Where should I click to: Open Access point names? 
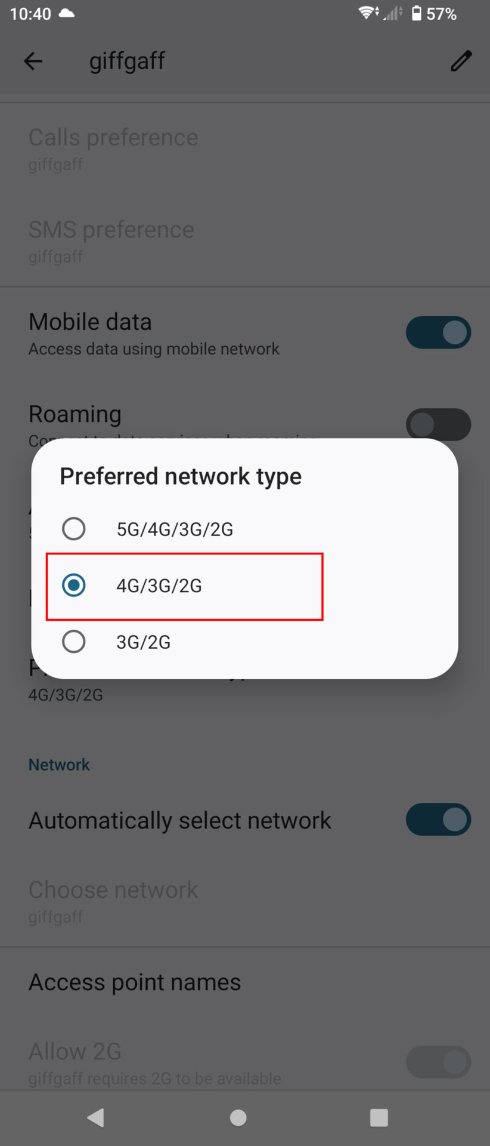tap(135, 982)
